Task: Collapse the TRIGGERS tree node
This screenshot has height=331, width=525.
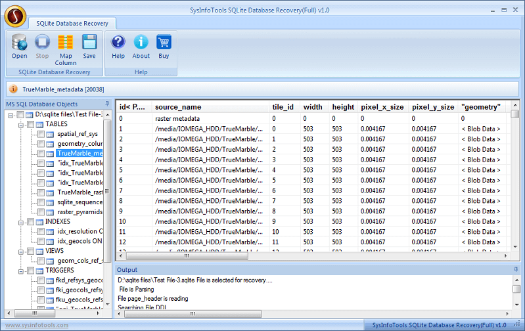Action: point(21,271)
